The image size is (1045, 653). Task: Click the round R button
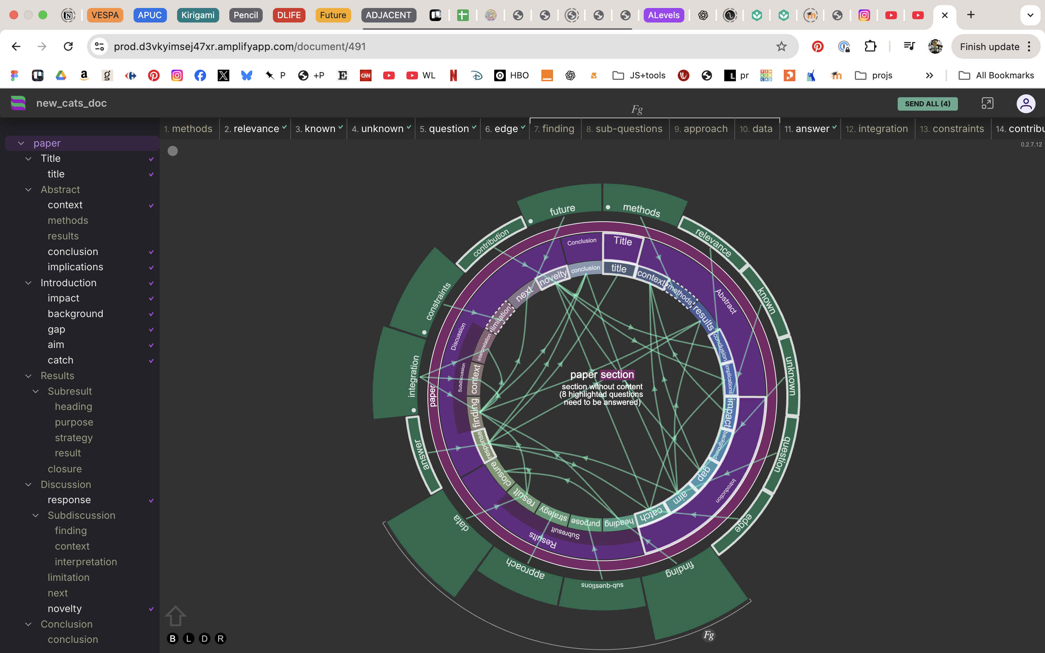[x=220, y=638]
